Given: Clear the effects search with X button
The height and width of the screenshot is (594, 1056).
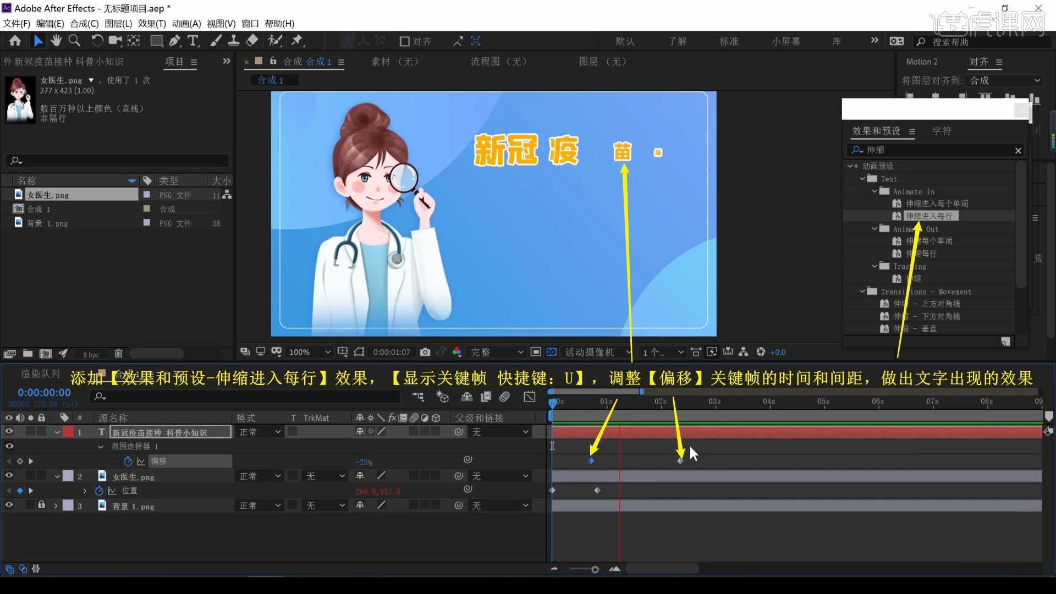Looking at the screenshot, I should pyautogui.click(x=1018, y=150).
